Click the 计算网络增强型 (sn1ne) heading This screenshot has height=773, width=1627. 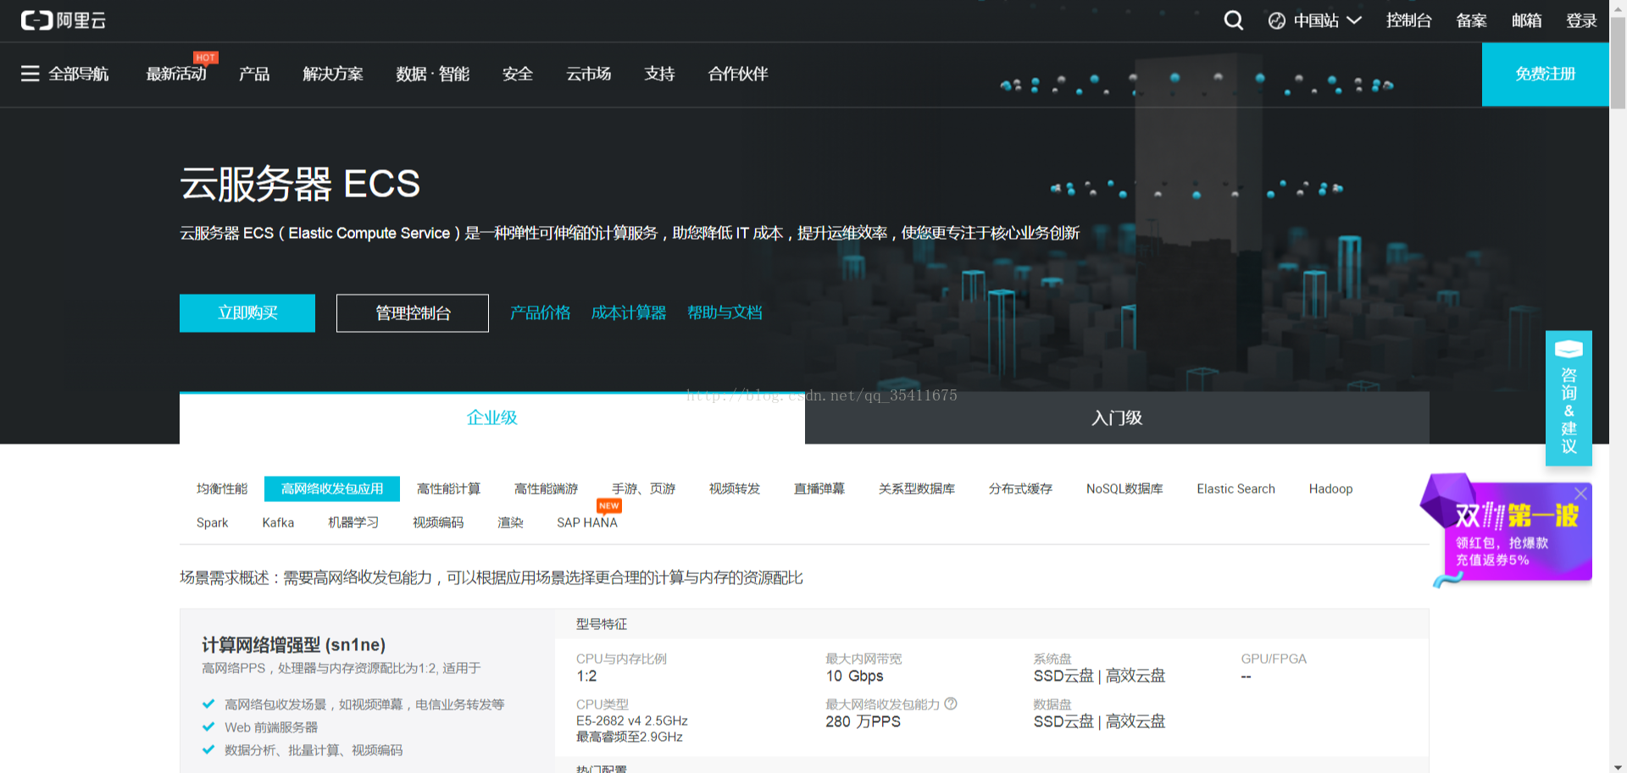pyautogui.click(x=293, y=644)
